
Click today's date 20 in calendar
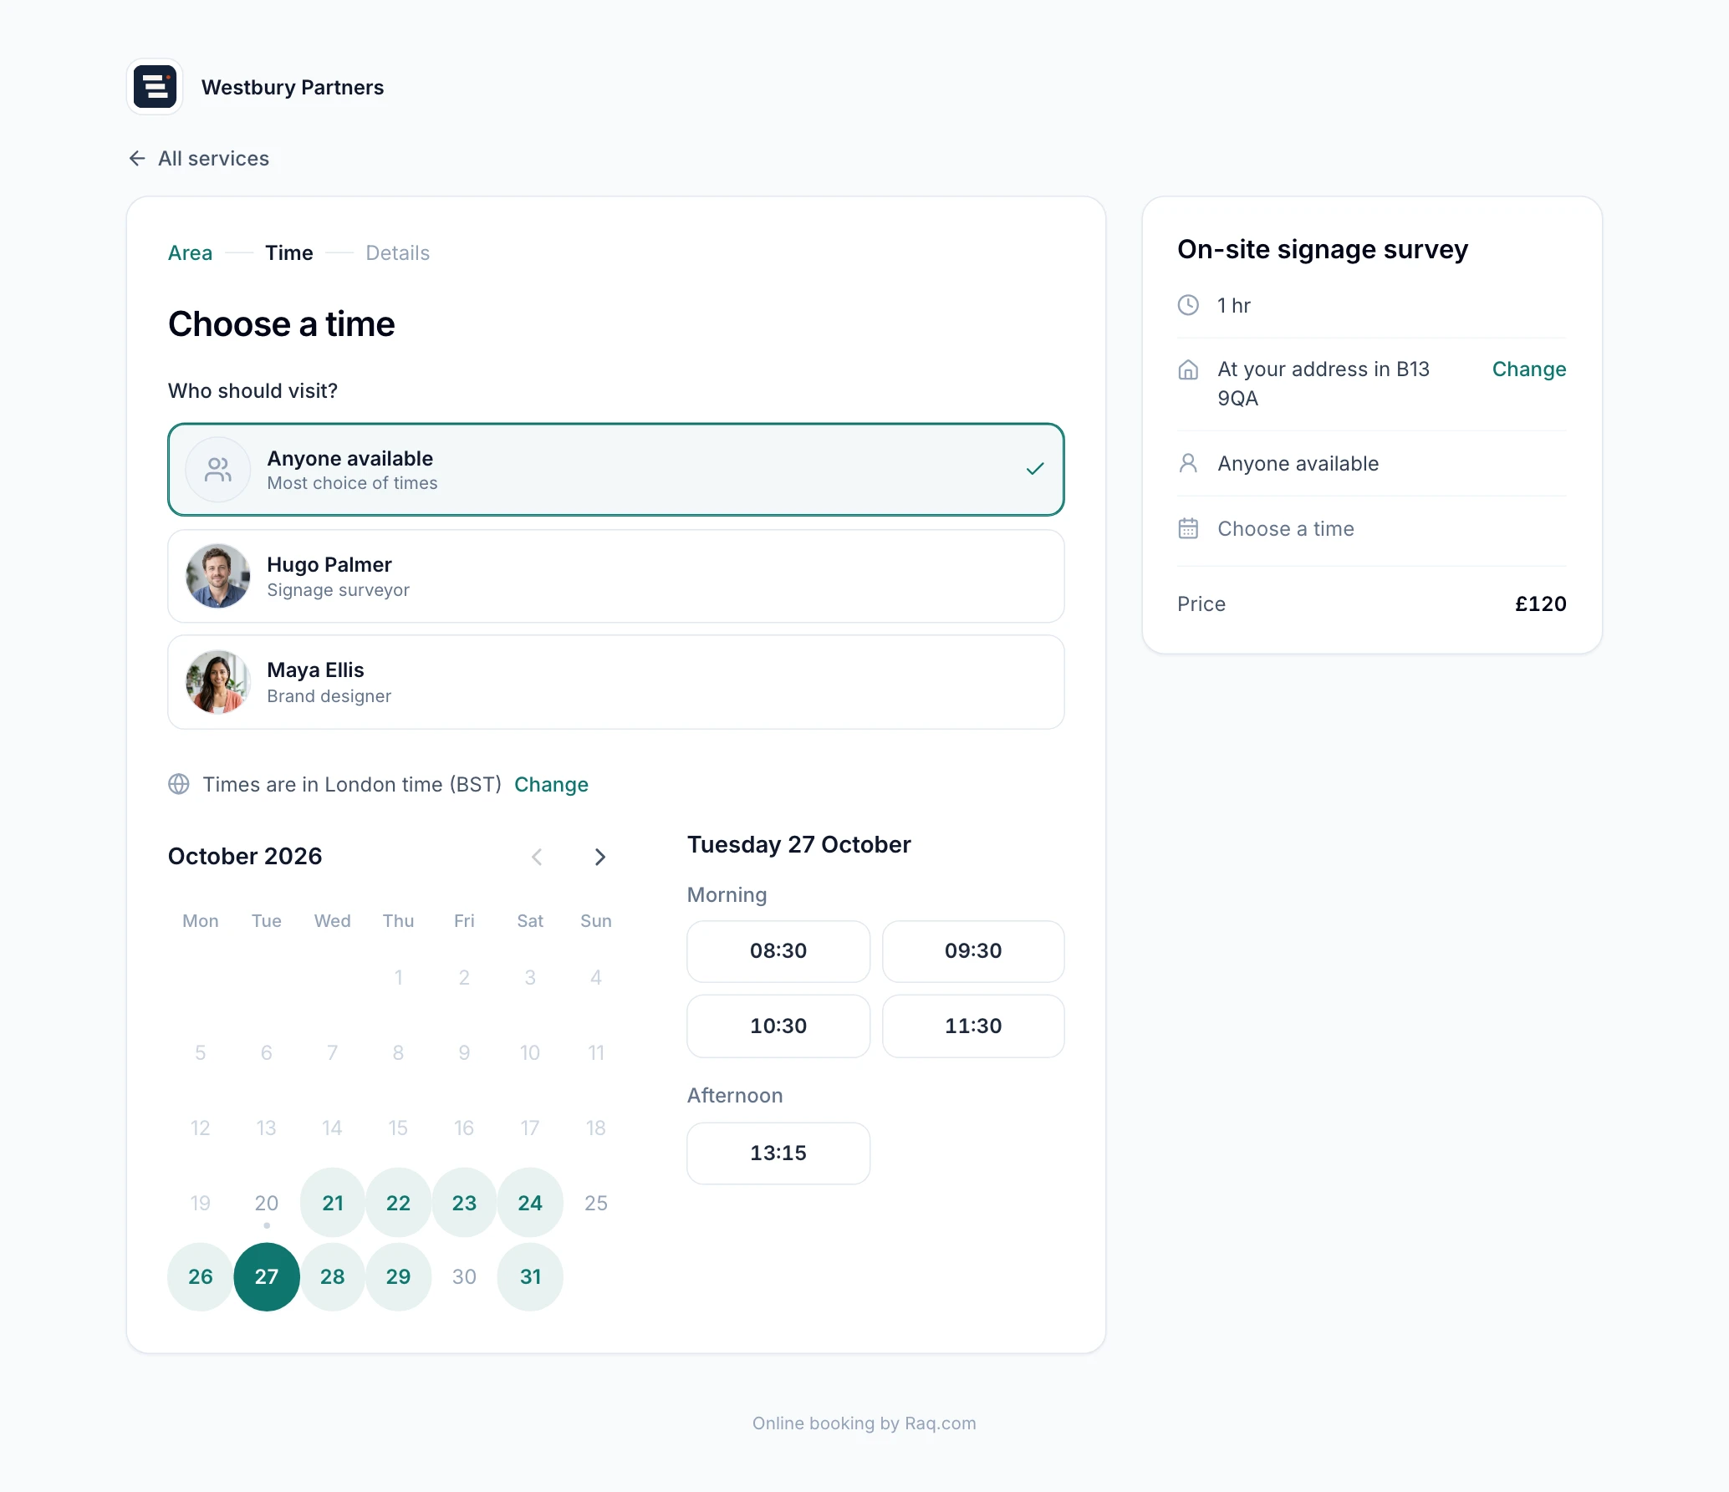267,1203
